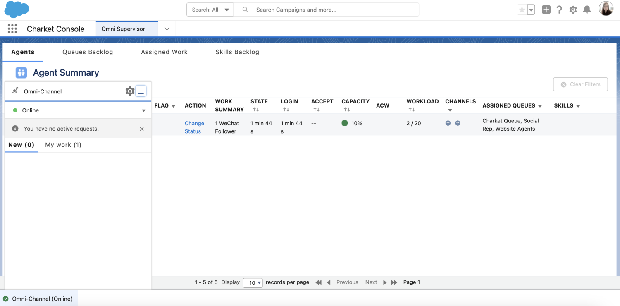
Task: Select the My work (1) tab
Action: (63, 145)
